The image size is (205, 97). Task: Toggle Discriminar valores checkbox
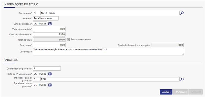[x=68, y=40]
